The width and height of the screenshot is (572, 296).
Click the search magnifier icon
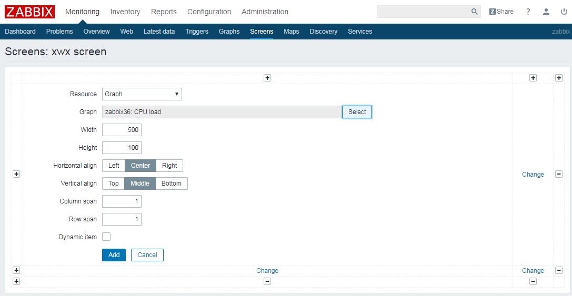click(474, 12)
